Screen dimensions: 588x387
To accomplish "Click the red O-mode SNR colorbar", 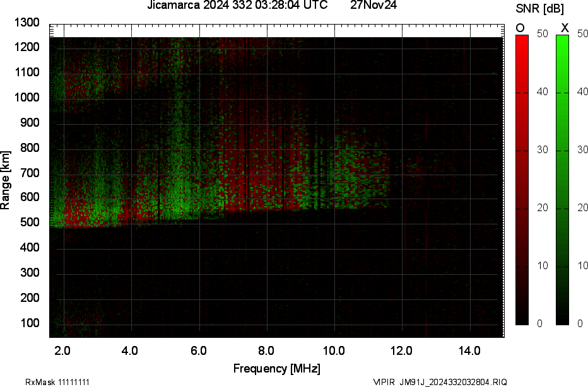I will pos(522,180).
